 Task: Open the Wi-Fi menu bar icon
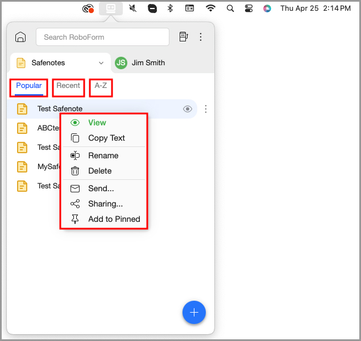click(x=210, y=9)
